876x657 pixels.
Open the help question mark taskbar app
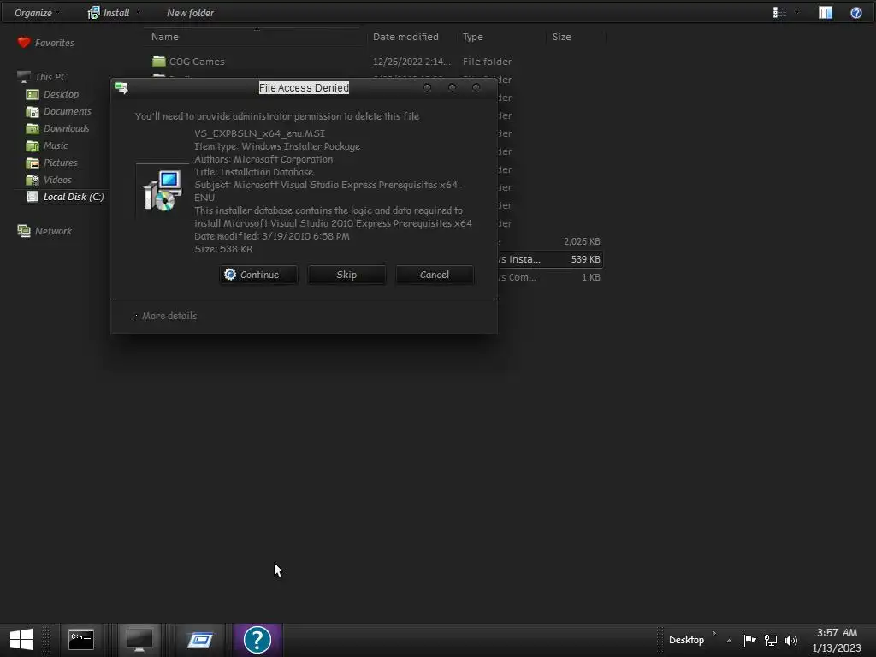click(257, 640)
